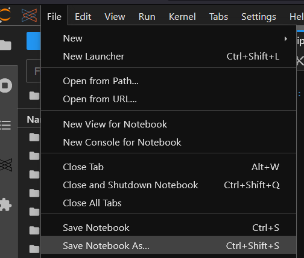Click the crossed-lines logo beside the File menu
Screen dimensions: 304x258
[x=29, y=15]
